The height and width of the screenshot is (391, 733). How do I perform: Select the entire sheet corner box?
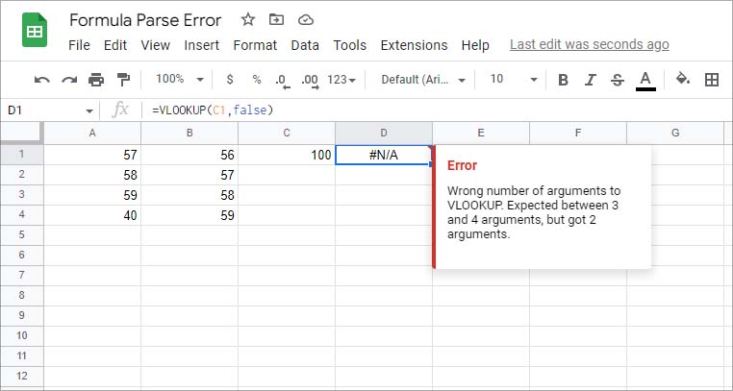point(22,133)
